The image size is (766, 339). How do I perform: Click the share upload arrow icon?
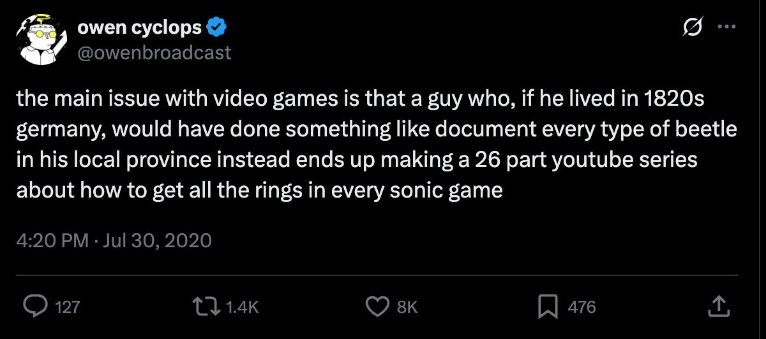click(x=718, y=307)
